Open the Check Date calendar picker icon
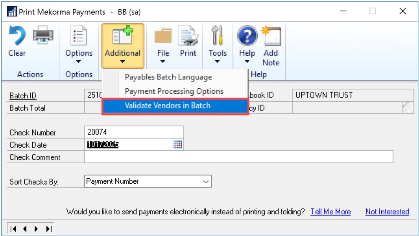Viewport: 419px width, 236px height. [178, 144]
